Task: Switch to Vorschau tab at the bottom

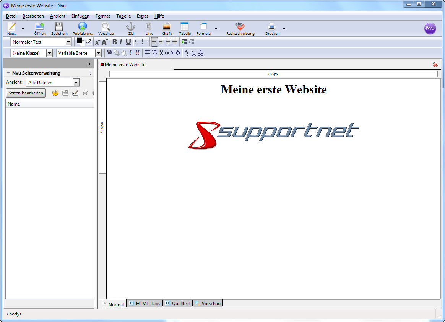Action: point(208,304)
